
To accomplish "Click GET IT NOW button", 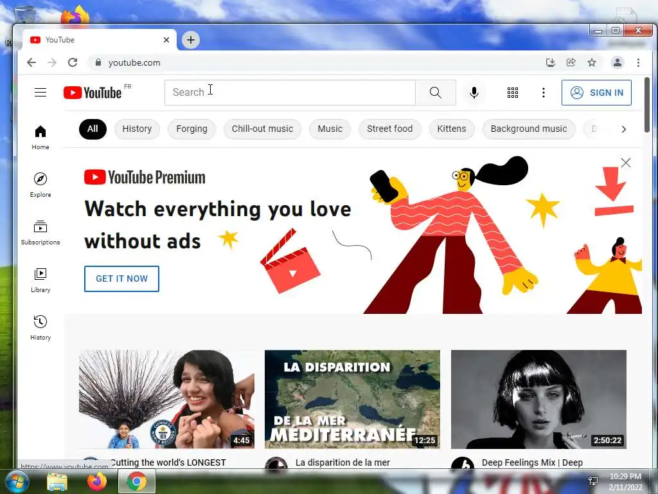I will [121, 279].
